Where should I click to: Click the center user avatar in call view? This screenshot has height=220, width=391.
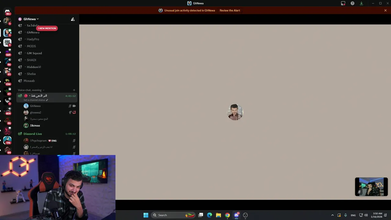tap(235, 112)
